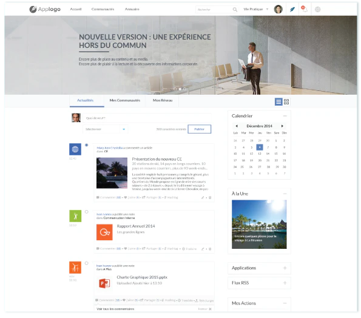Image resolution: width=361 pixels, height=318 pixels.
Task: Translate the Rapport Annuel 2014 post
Action: click(189, 249)
